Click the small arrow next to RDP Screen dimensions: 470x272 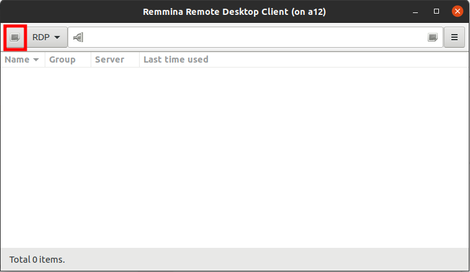(57, 37)
